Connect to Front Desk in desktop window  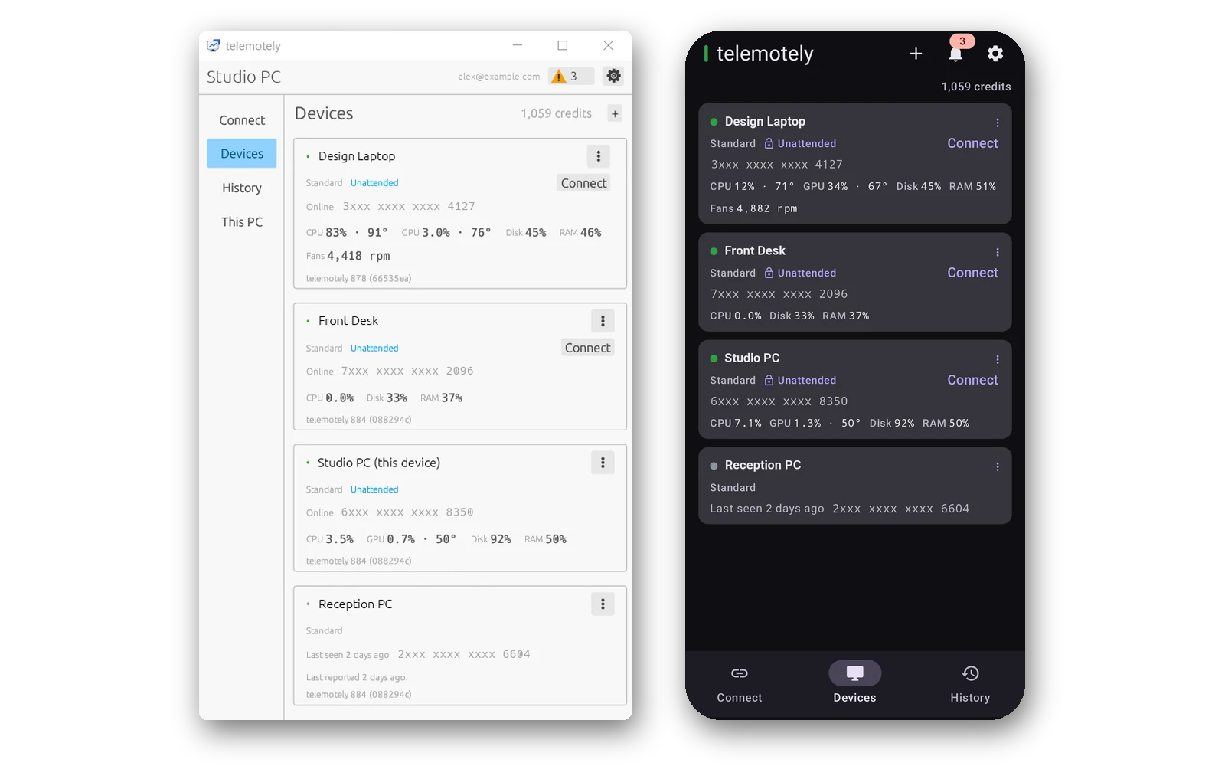click(x=587, y=348)
